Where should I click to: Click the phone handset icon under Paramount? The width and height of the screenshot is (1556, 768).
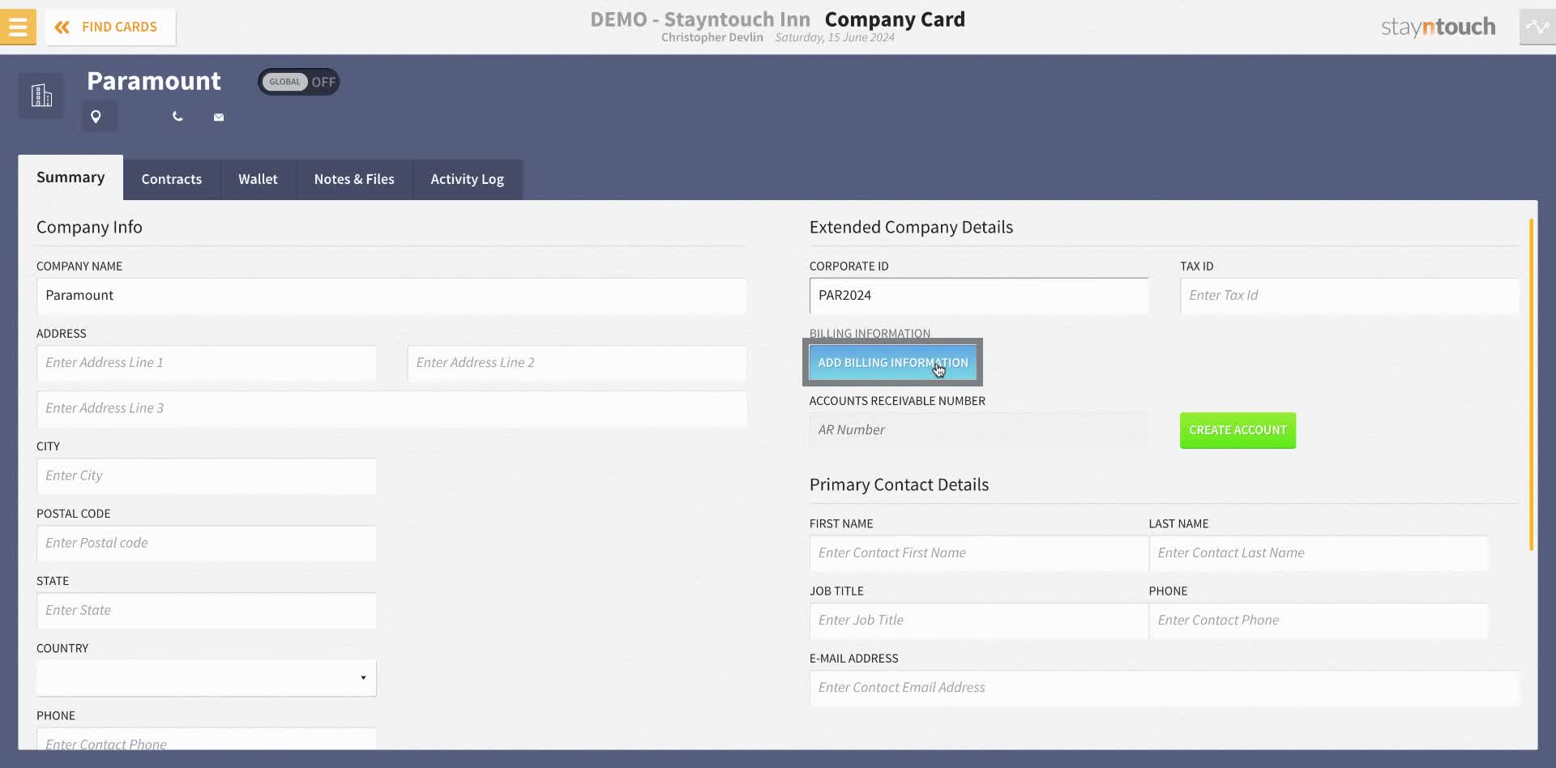click(x=177, y=117)
